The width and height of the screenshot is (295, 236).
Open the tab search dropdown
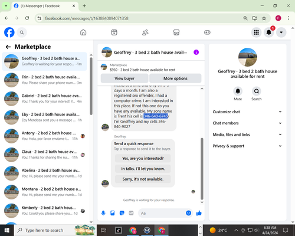click(x=6, y=6)
